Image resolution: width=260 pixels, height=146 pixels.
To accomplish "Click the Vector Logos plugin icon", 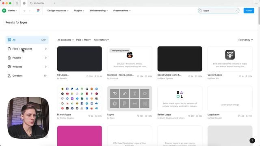I will [230, 55].
